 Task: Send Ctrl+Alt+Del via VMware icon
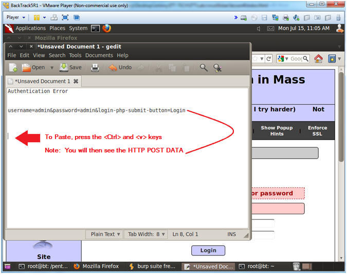[x=54, y=18]
